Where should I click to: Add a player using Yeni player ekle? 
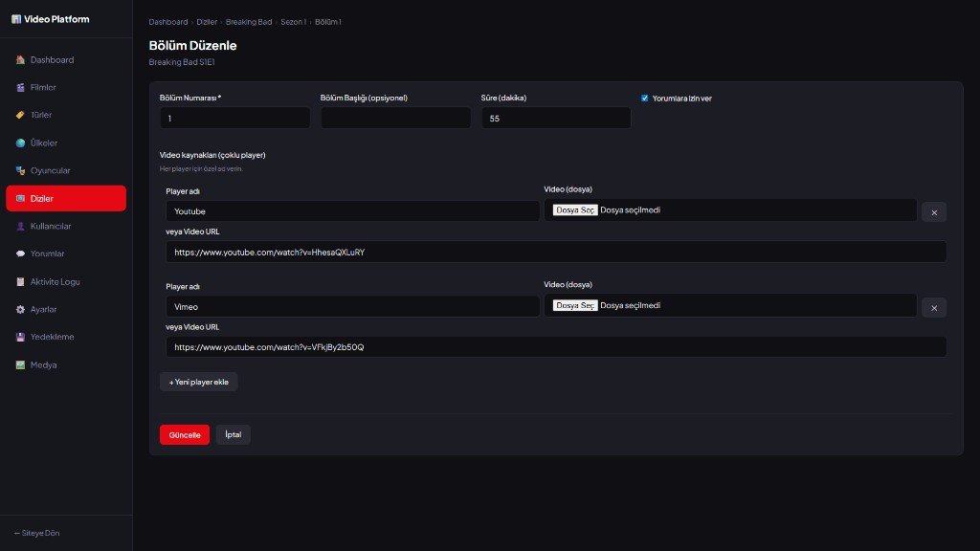[x=198, y=381]
